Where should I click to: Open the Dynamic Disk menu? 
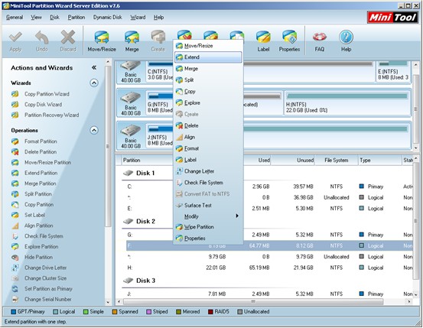(x=108, y=18)
